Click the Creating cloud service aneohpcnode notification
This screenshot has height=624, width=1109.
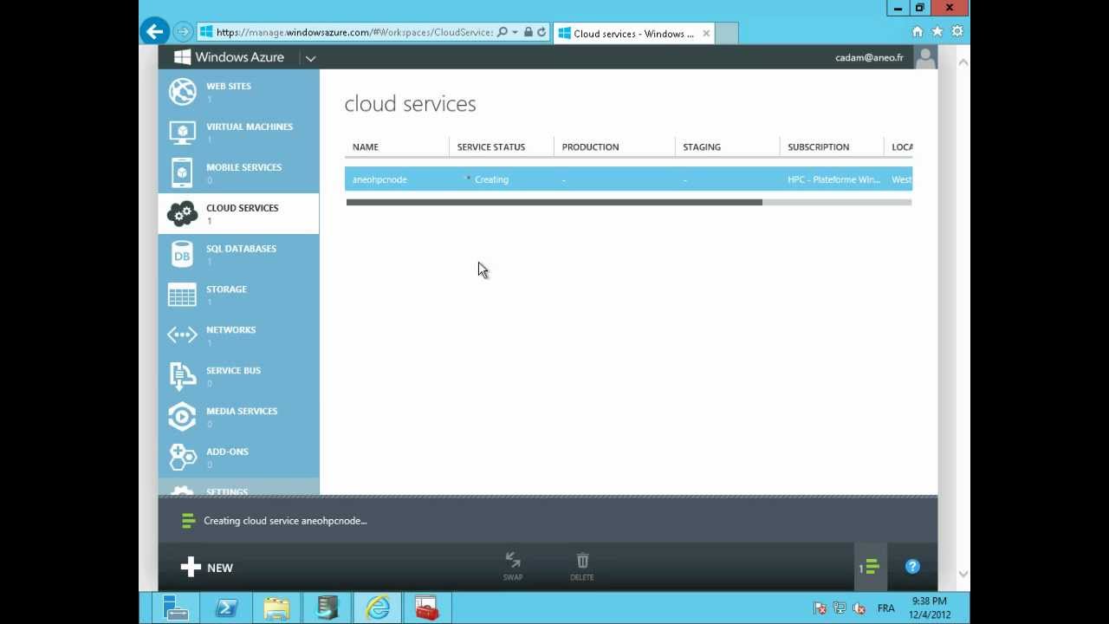pyautogui.click(x=285, y=521)
